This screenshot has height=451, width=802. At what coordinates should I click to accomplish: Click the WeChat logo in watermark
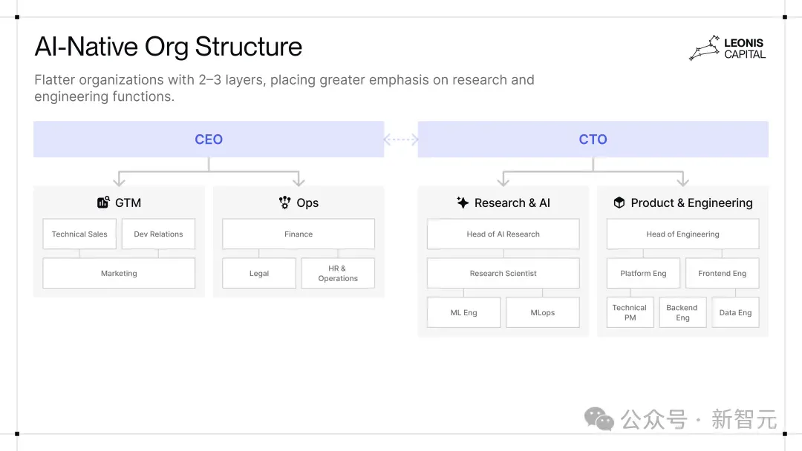click(x=599, y=419)
